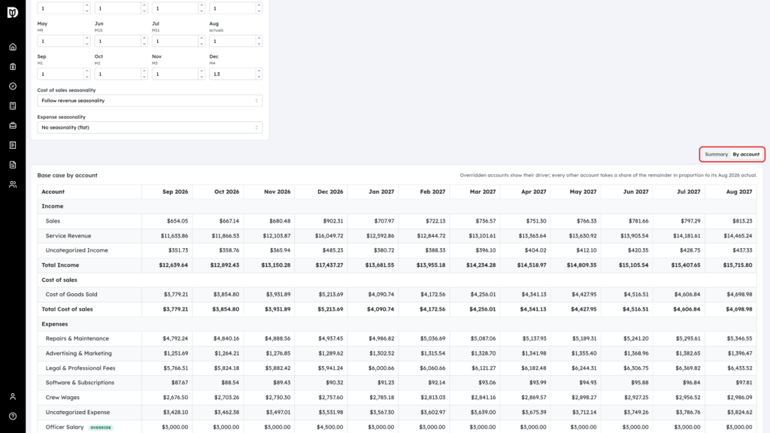Select the Total Cost of sales row

pyautogui.click(x=397, y=309)
